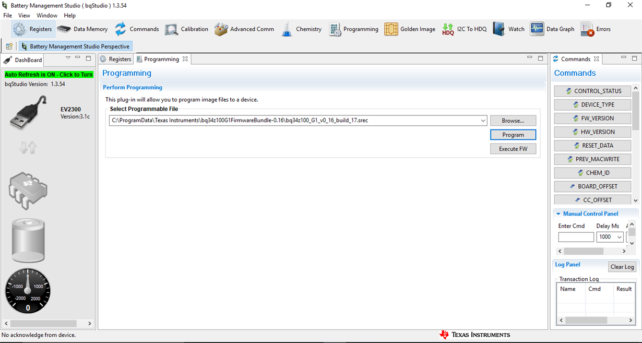Toggle Auto Refresh in DashBoard
The image size is (642, 343).
[49, 75]
